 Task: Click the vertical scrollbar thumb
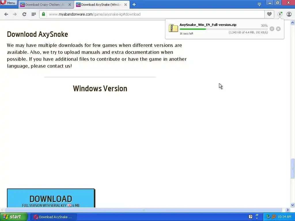(292, 168)
